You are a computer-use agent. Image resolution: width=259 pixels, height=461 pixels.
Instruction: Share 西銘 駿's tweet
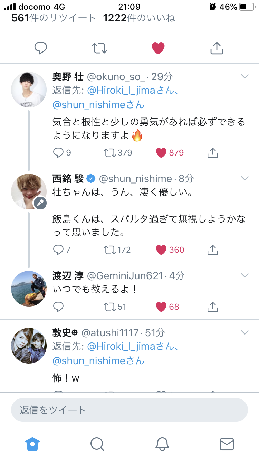(x=213, y=250)
